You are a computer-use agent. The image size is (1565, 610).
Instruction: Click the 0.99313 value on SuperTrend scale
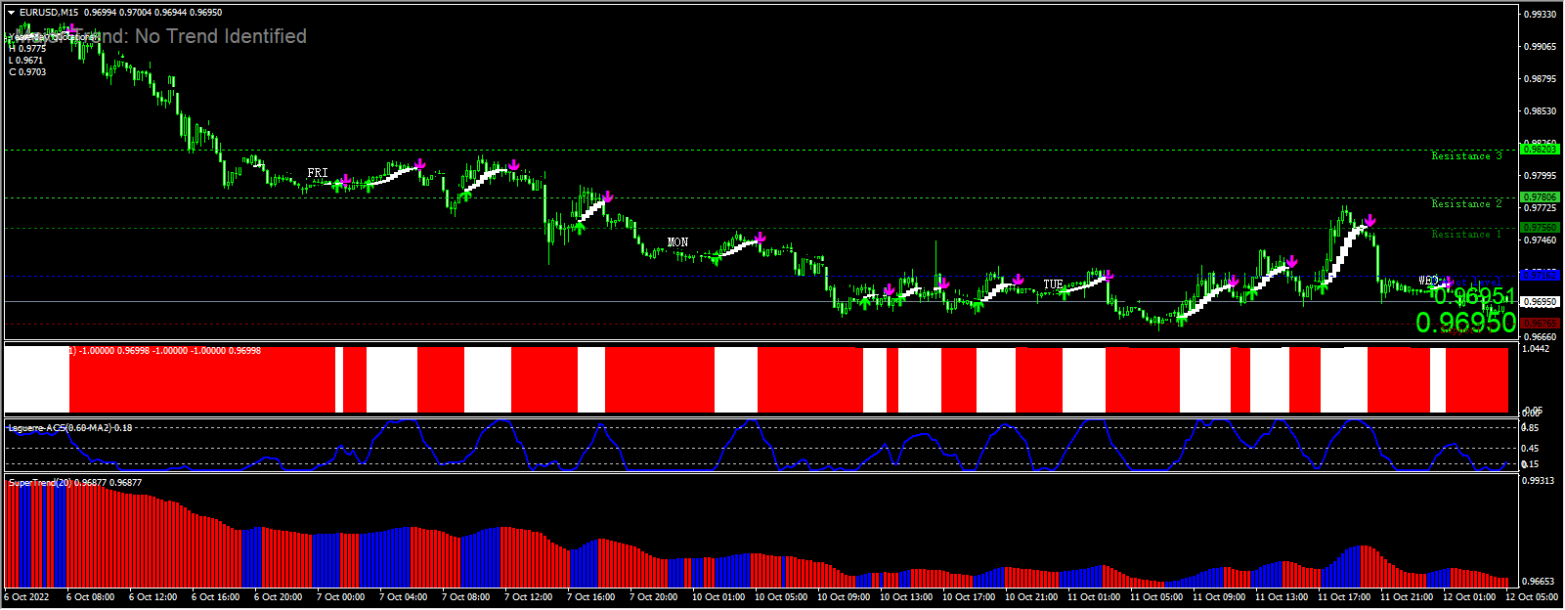1540,481
